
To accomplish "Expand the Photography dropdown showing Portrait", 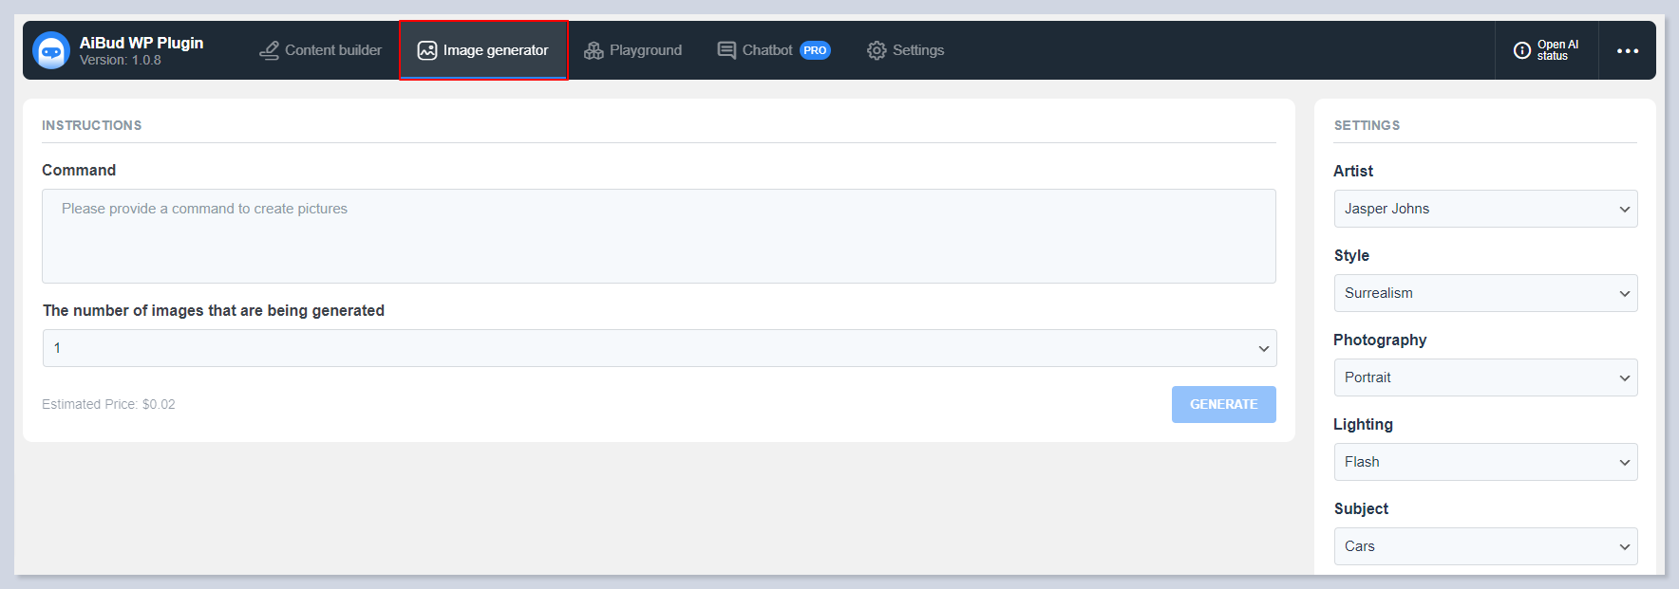I will [x=1485, y=377].
